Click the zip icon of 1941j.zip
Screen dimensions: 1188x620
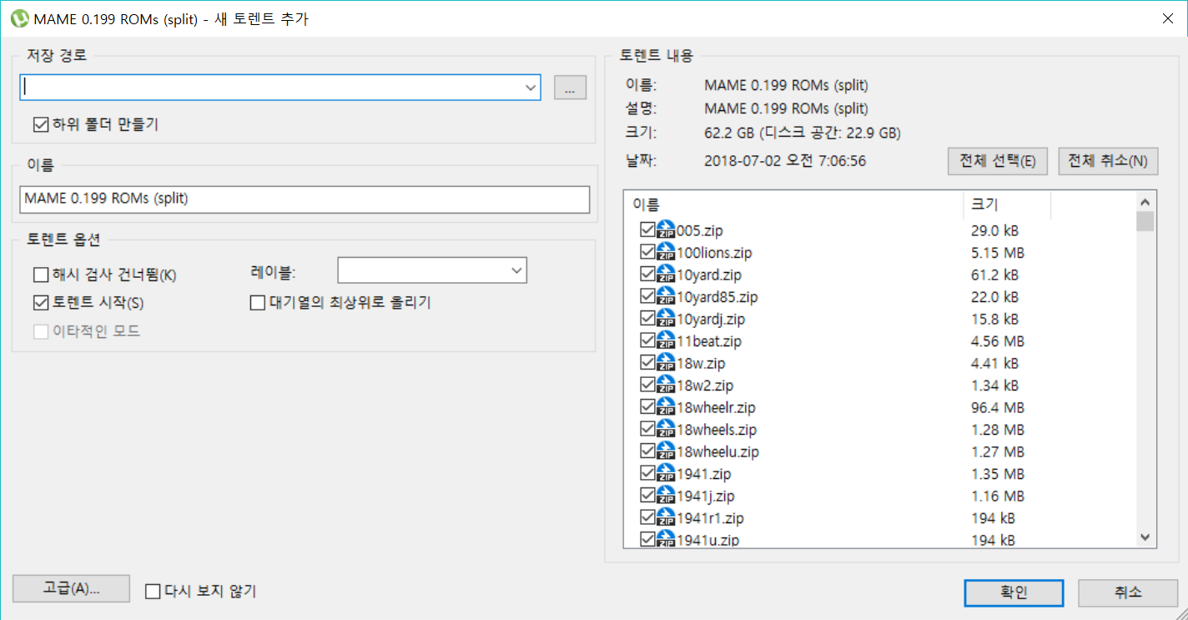point(666,496)
